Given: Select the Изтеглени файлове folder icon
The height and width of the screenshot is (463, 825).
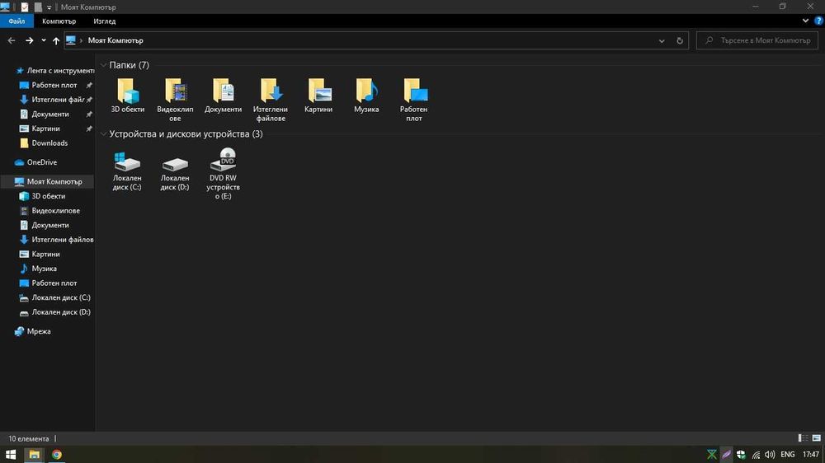Looking at the screenshot, I should [x=271, y=91].
